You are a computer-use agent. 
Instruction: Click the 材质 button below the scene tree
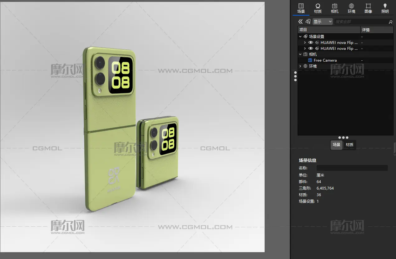tap(350, 145)
